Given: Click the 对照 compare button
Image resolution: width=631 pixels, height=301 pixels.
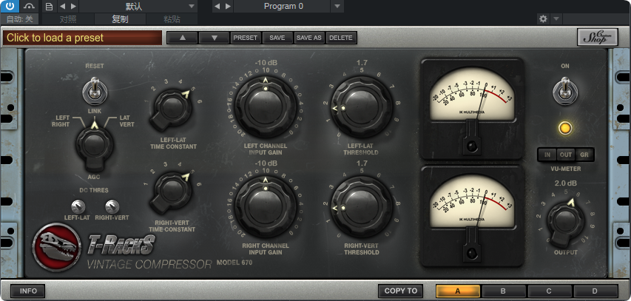Looking at the screenshot, I should click(68, 19).
